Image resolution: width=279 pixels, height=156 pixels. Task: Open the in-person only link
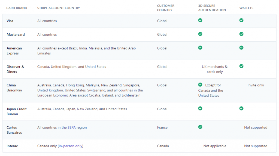tap(71, 146)
